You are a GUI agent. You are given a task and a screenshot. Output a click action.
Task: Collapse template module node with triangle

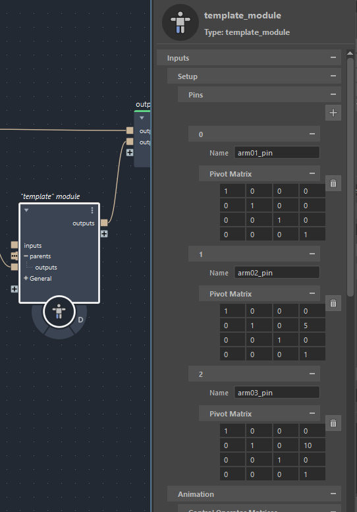[x=26, y=210]
